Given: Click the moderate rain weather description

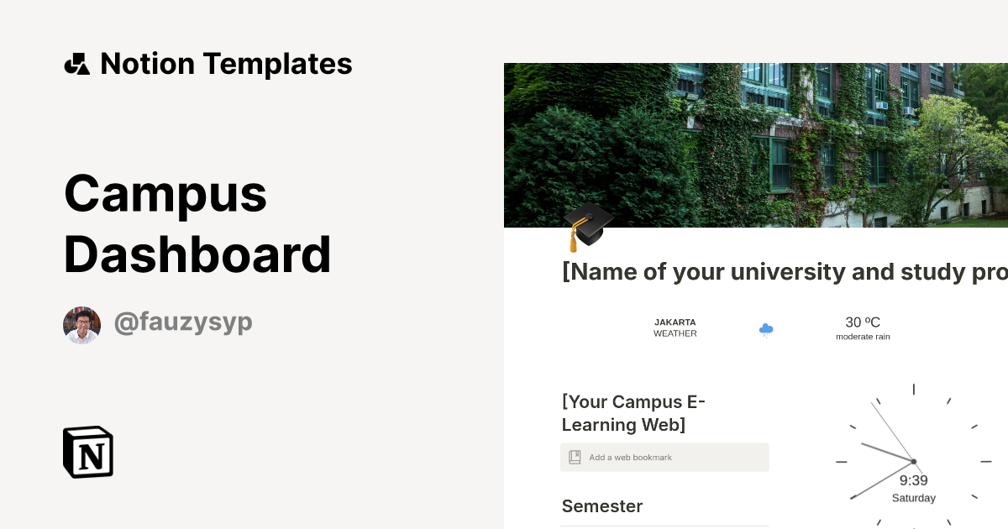Looking at the screenshot, I should tap(863, 337).
